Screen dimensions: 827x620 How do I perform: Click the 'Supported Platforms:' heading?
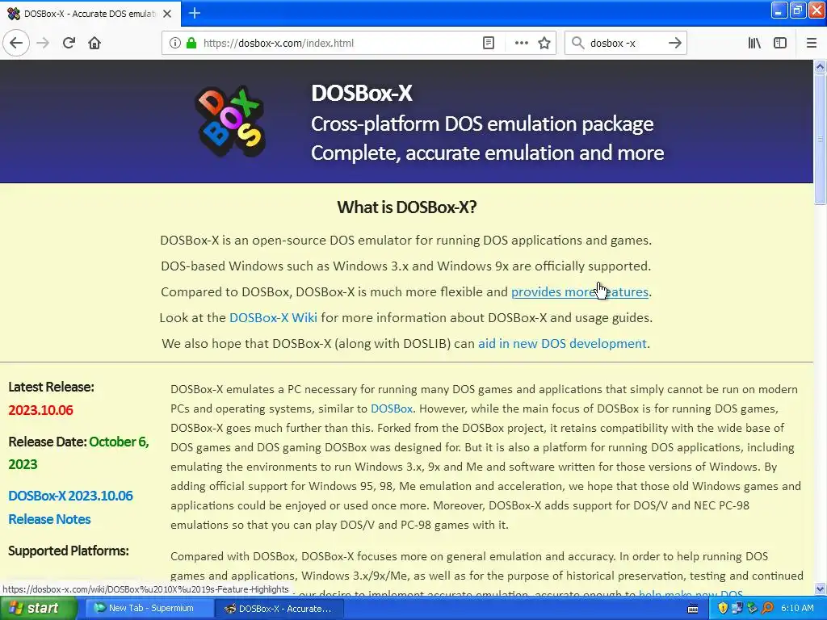pos(69,551)
